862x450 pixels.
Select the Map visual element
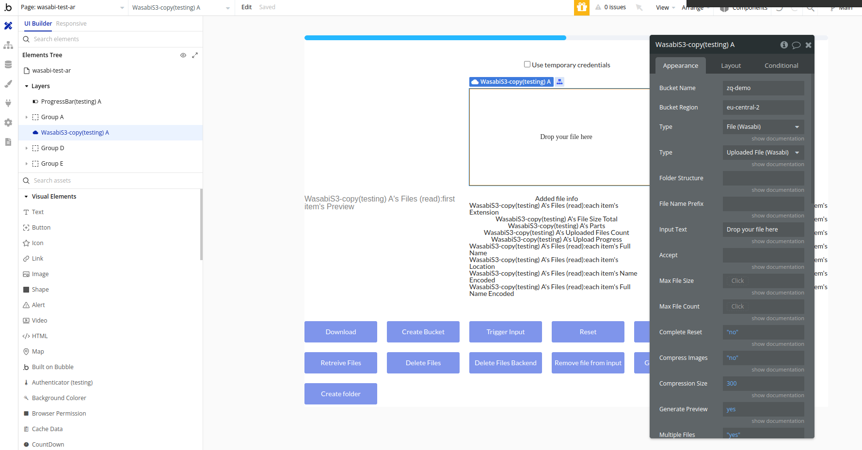38,352
